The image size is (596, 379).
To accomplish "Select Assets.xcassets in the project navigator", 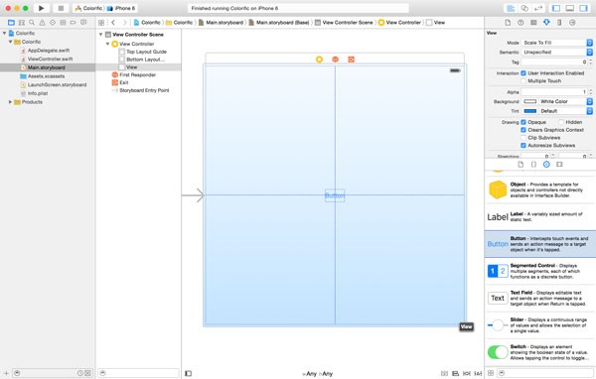I will [x=46, y=76].
